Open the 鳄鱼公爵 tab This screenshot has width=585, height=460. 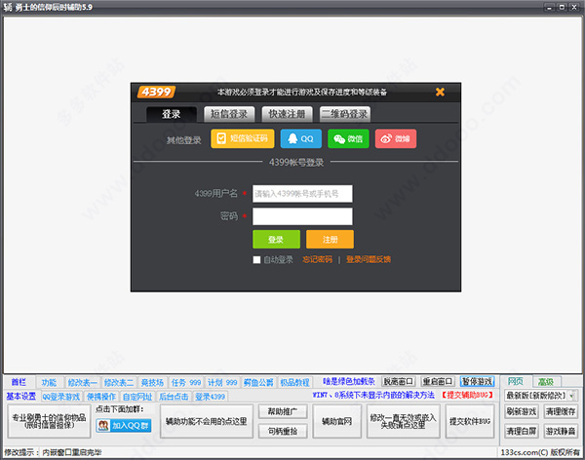(258, 383)
